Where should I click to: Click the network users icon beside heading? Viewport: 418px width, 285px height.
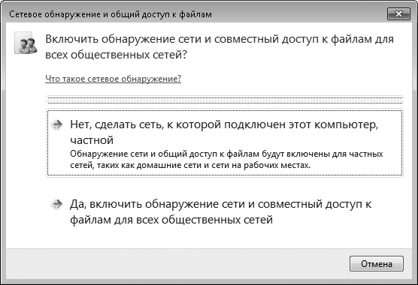click(26, 43)
